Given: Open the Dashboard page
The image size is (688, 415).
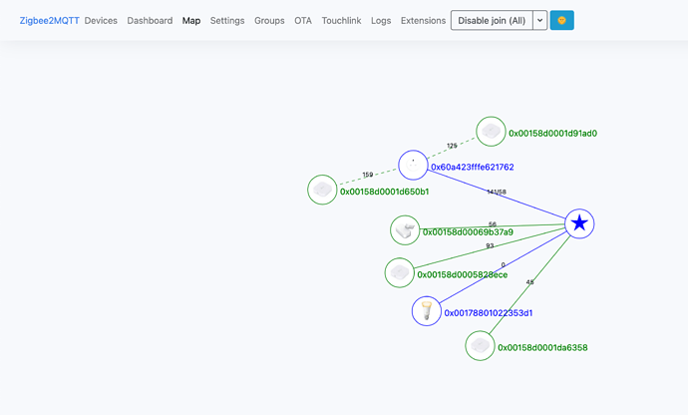Looking at the screenshot, I should (x=150, y=21).
